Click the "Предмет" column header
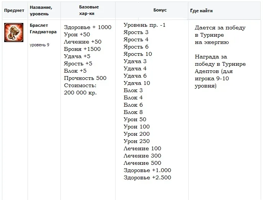 click(14, 11)
